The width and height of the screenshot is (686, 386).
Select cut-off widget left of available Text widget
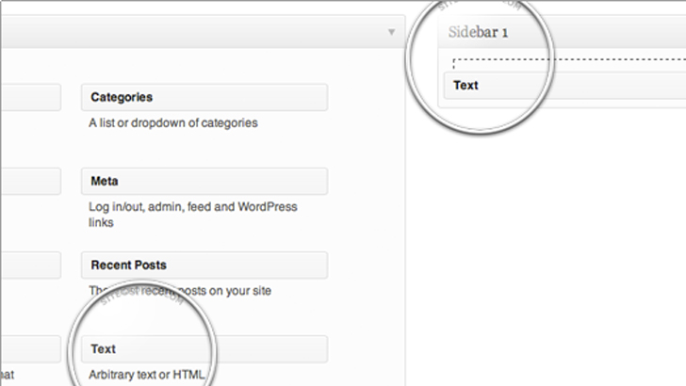[x=30, y=349]
